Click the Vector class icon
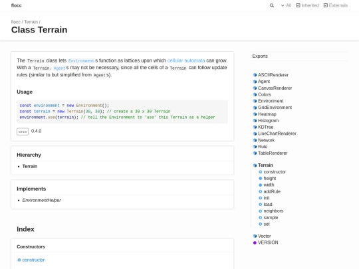 click(255, 236)
